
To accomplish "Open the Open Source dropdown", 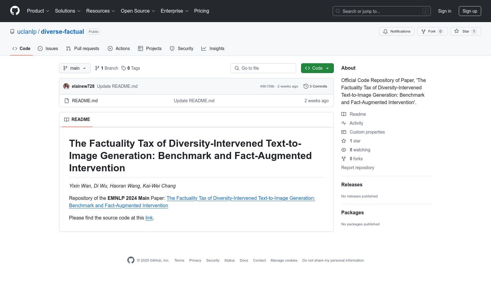I will (138, 11).
